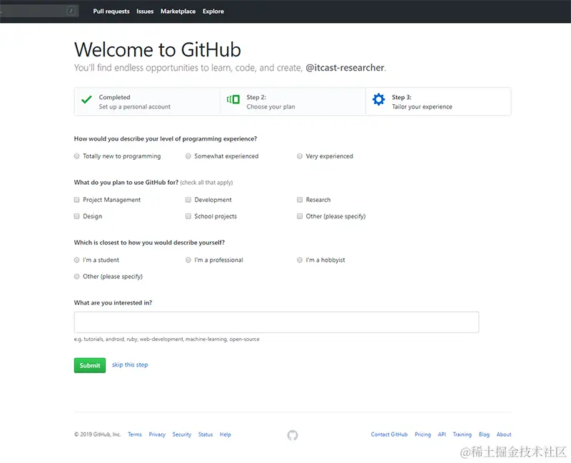This screenshot has width=571, height=463.
Task: Open Pull requests in top navigation
Action: [x=111, y=11]
